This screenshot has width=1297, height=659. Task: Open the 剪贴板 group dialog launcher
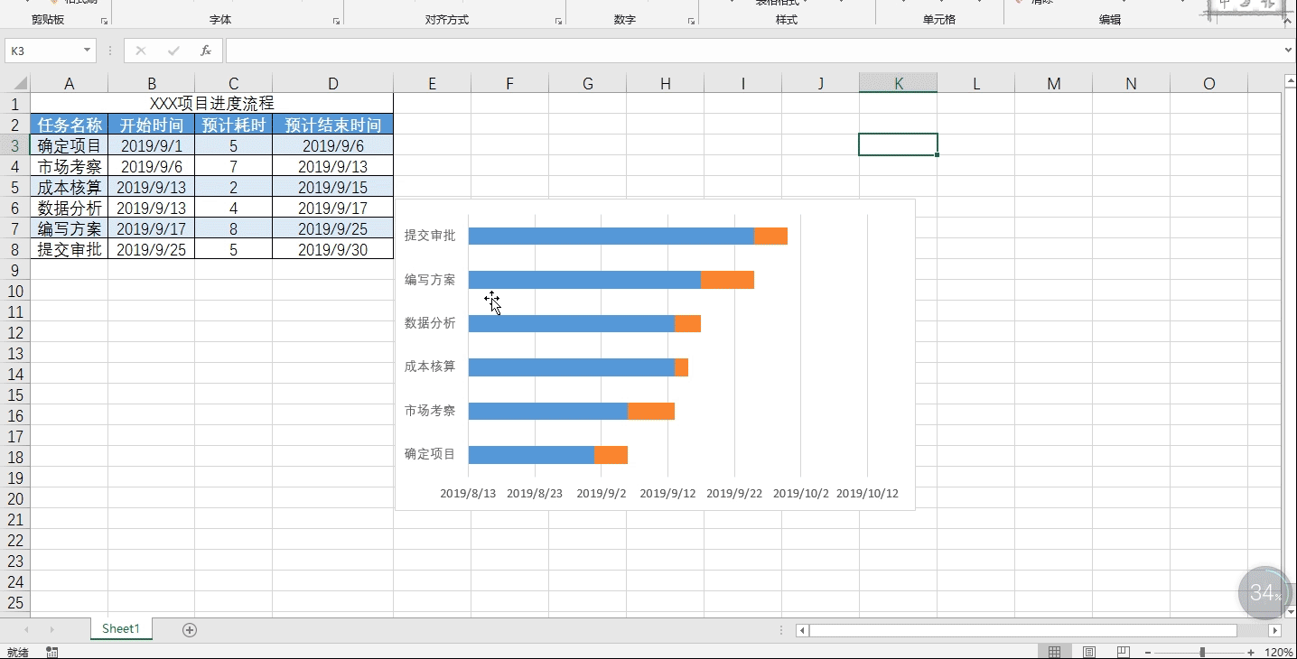pyautogui.click(x=104, y=20)
